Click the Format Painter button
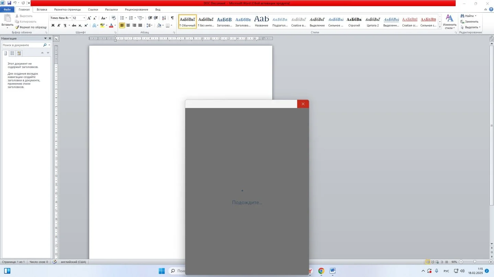Screen dimensions: 494x277 pyautogui.click(x=31, y=27)
